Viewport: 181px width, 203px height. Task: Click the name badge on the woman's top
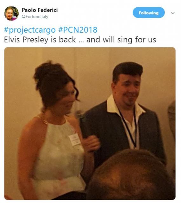click(75, 140)
